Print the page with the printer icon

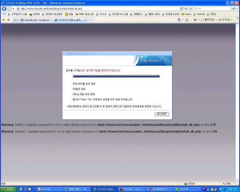(x=195, y=20)
